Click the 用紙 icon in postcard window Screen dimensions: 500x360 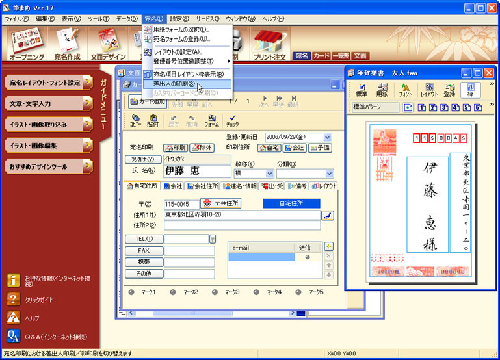382,90
